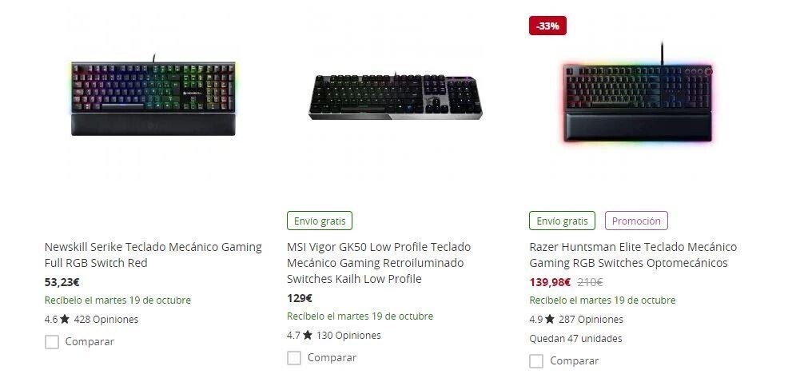Click Envío gratis badge on MSI keyboard
Screen dimensions: 796x386
319,221
